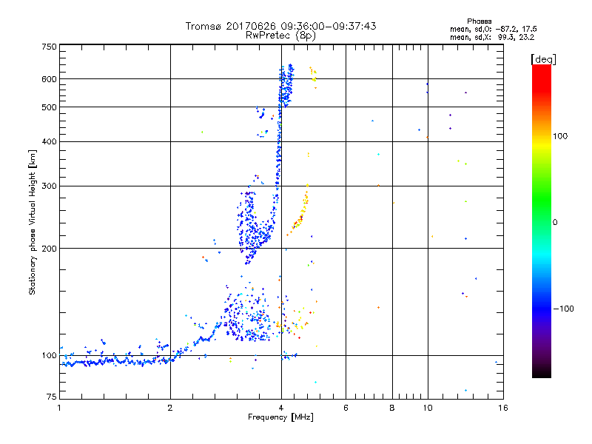Click the 'mean, sd,X: 99.3, 23.2' line
This screenshot has height=444, width=592.
point(491,37)
